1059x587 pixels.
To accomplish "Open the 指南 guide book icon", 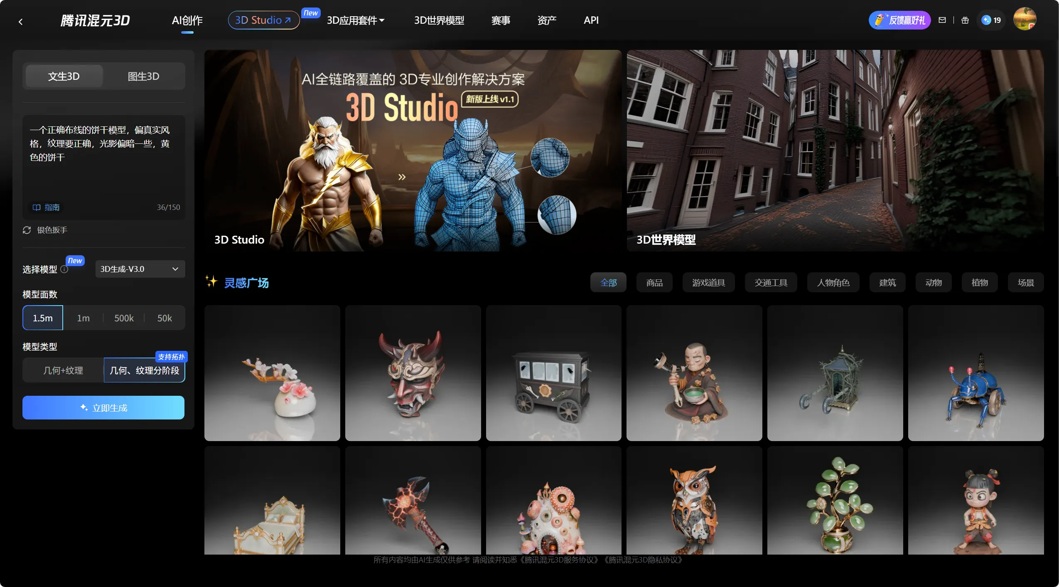I will (x=37, y=207).
